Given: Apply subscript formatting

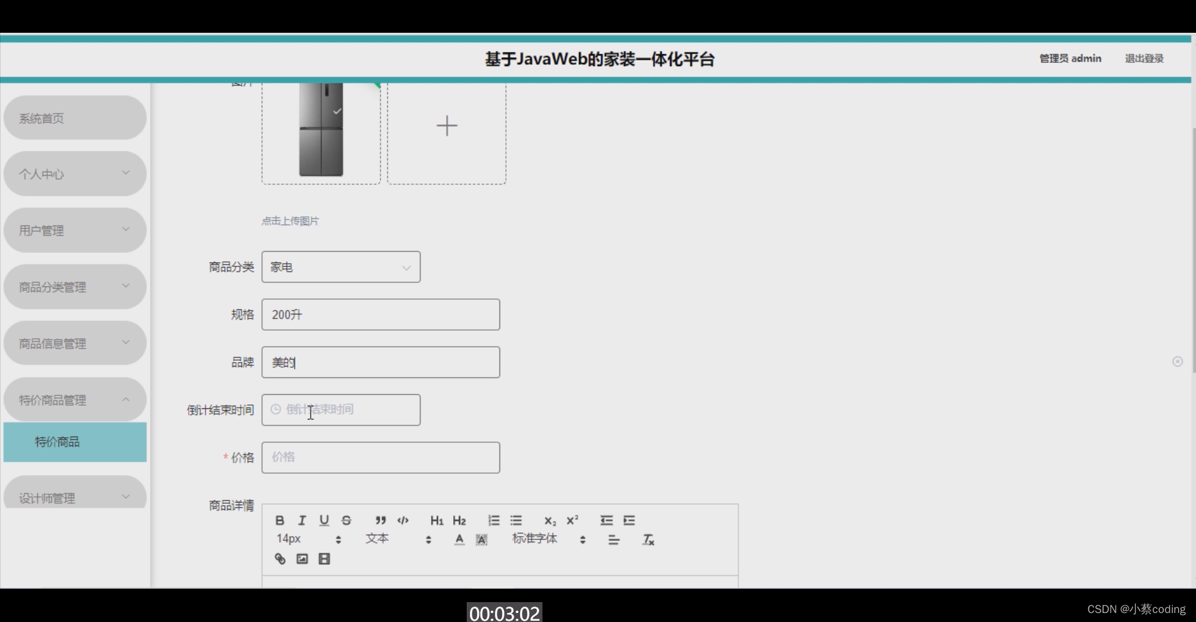Looking at the screenshot, I should pyautogui.click(x=550, y=521).
